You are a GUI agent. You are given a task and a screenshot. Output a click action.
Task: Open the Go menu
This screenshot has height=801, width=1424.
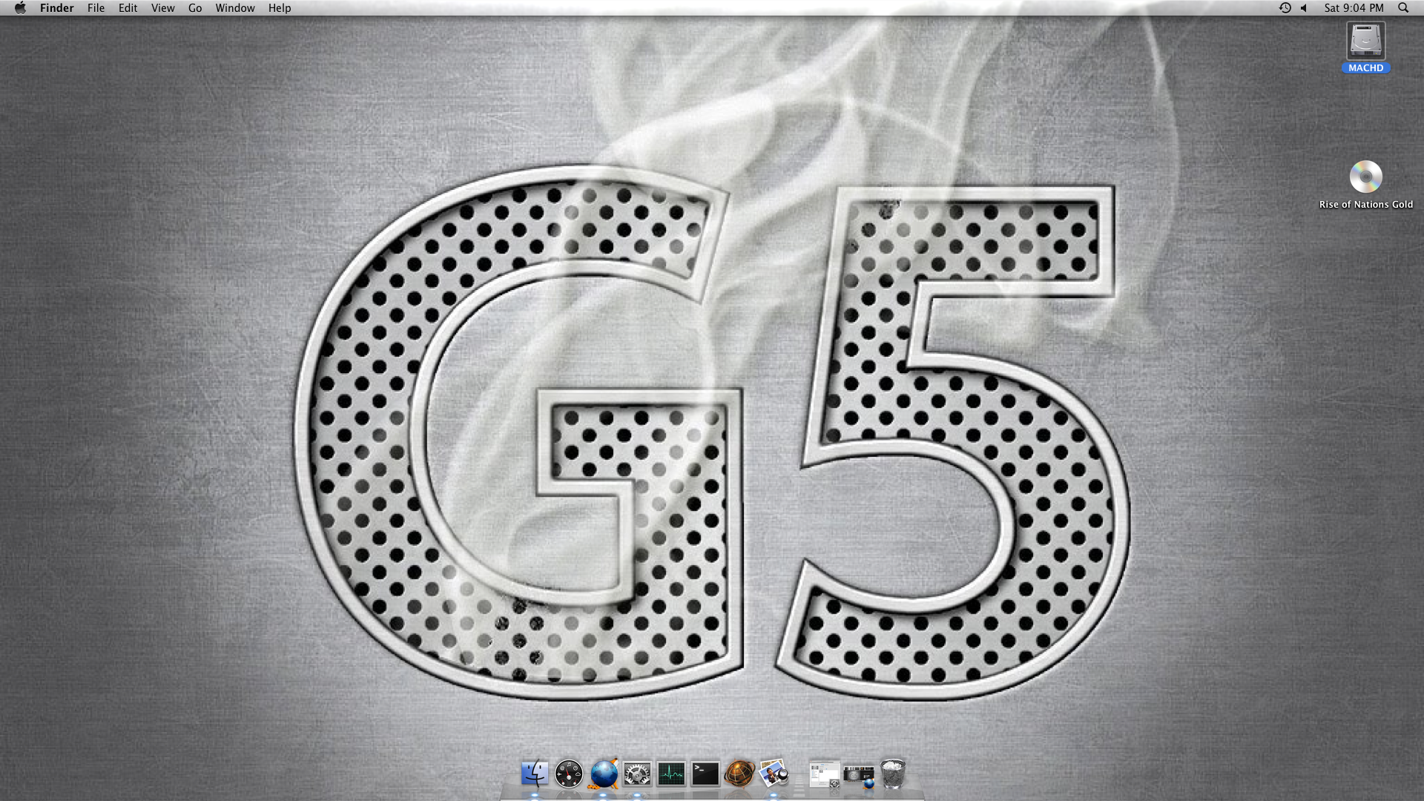[x=195, y=7]
